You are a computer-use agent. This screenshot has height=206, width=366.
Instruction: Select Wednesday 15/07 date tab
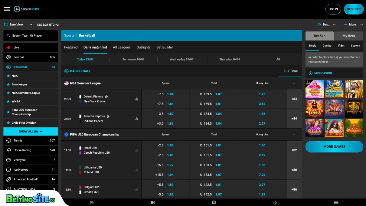tap(181, 59)
